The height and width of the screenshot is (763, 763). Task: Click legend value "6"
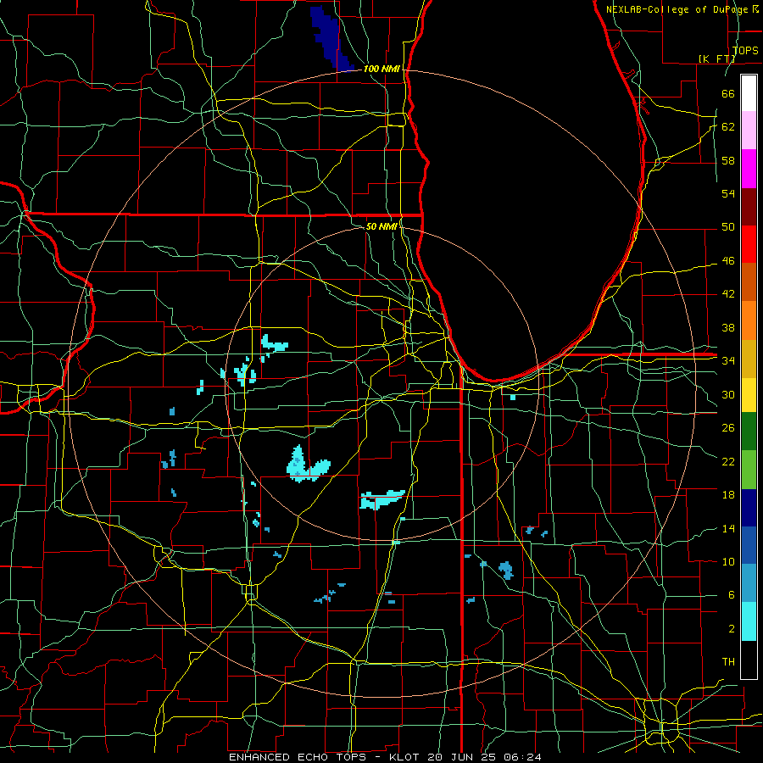pos(731,594)
